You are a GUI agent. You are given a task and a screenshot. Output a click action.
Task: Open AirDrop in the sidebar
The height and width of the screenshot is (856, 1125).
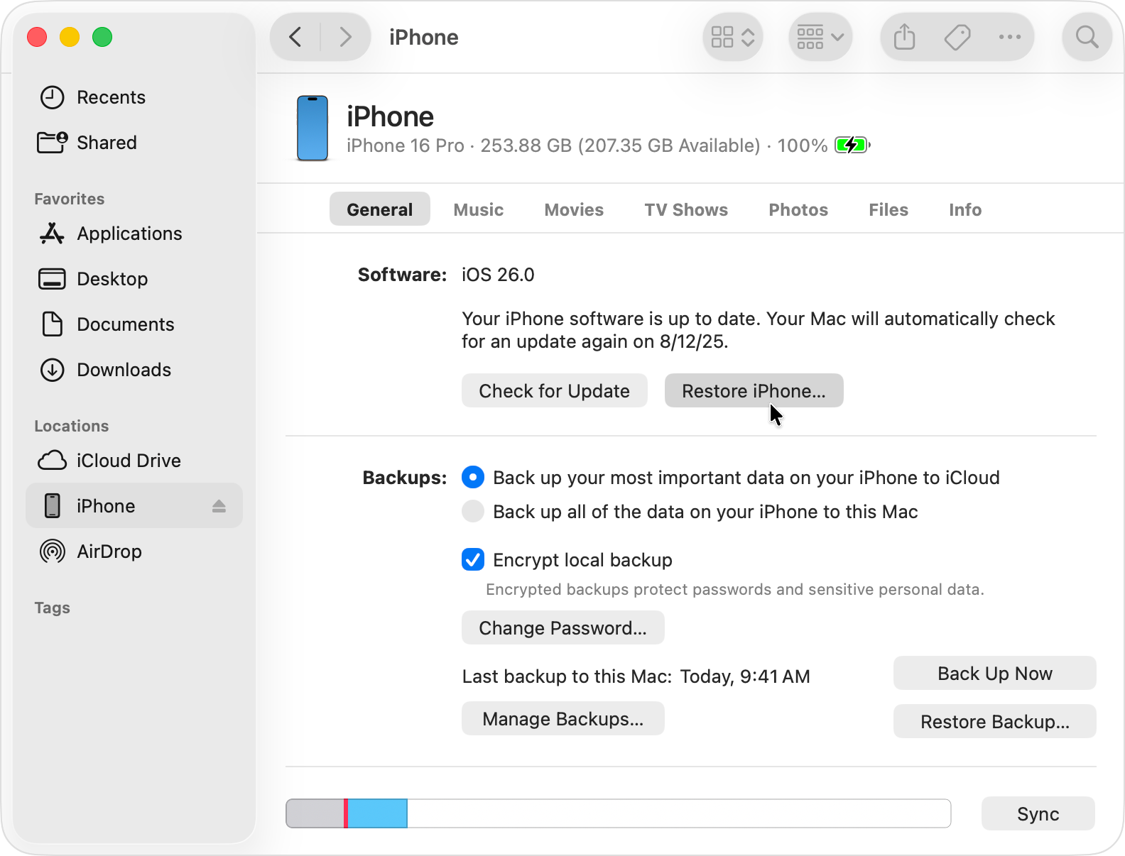tap(109, 552)
